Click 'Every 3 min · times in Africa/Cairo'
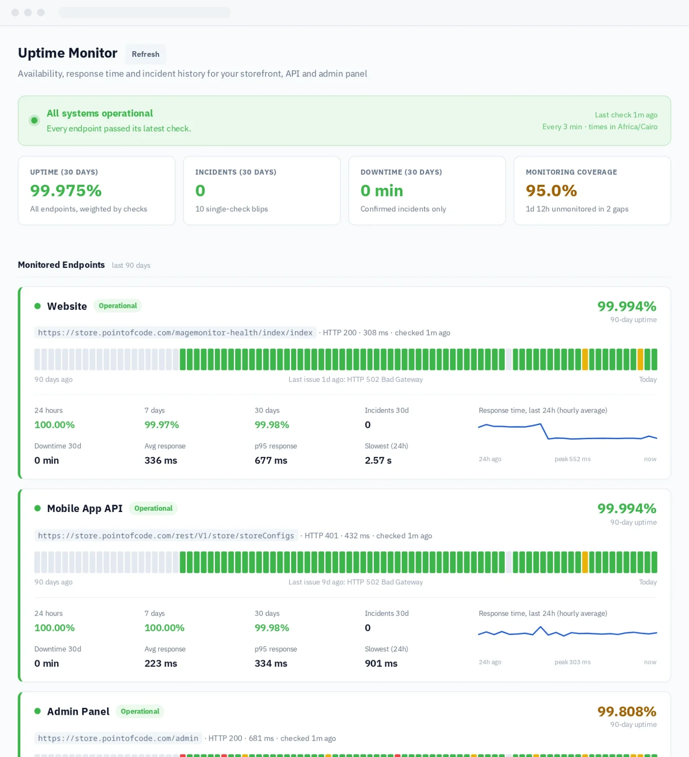689x757 pixels. coord(600,127)
